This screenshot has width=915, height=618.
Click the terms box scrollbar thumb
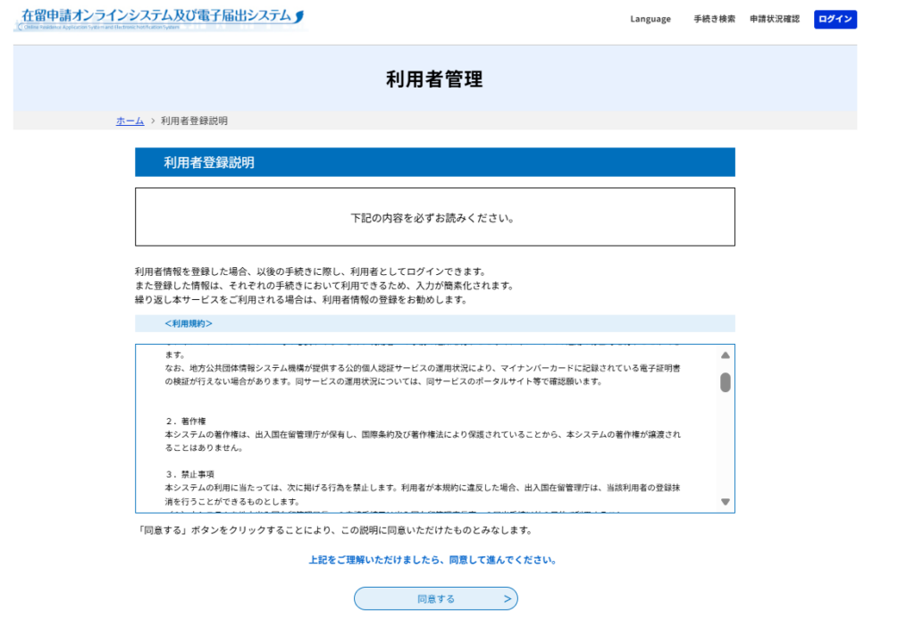(725, 382)
